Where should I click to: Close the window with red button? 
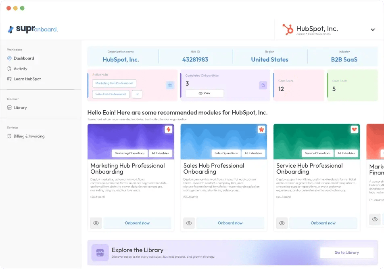coord(8,8)
